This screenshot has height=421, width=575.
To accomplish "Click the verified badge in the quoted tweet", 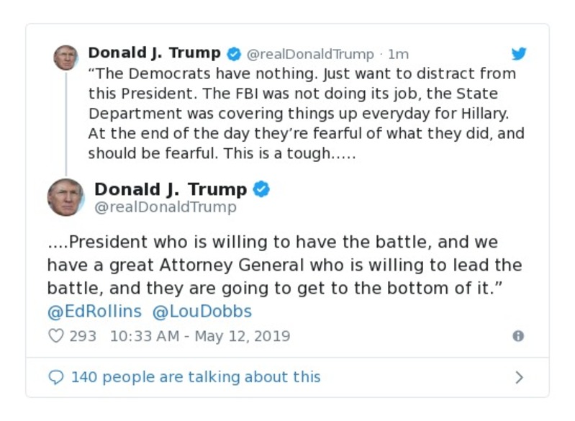I will click(234, 53).
